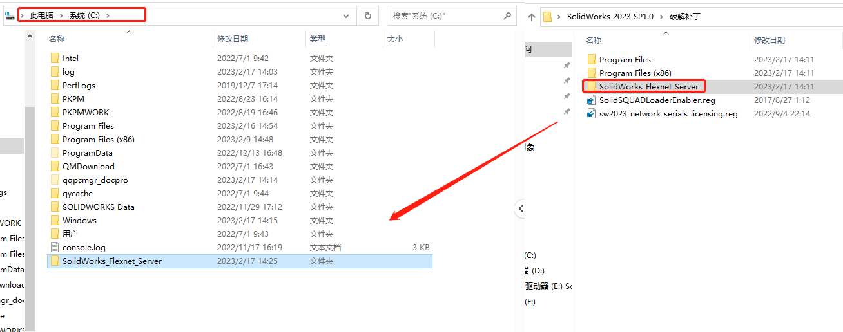
Task: Sort files by the 大小 column header
Action: coord(394,39)
